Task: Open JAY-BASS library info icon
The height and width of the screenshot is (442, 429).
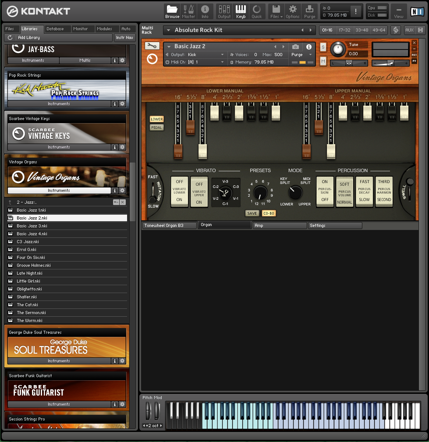Action: [x=114, y=60]
